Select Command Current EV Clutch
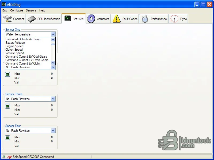 click(28, 63)
